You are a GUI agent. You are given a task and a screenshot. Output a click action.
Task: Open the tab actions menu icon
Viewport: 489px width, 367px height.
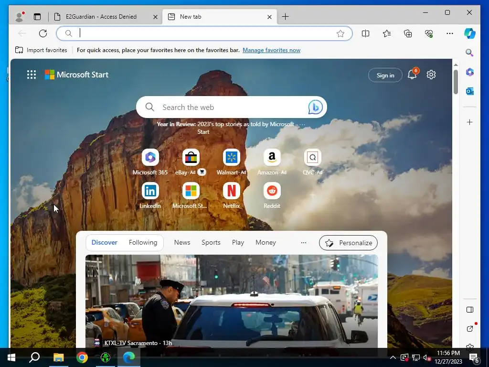(37, 17)
